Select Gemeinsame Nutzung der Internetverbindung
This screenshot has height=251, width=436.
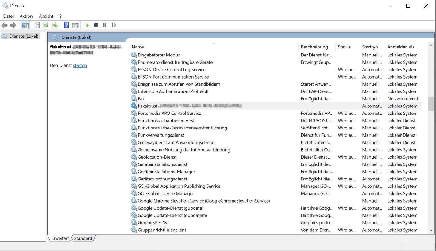[x=276, y=150]
